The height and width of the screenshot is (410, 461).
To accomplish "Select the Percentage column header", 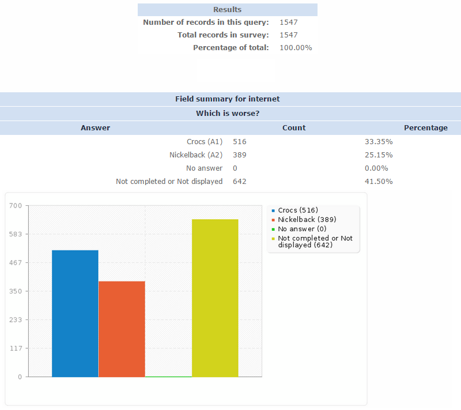I will pyautogui.click(x=426, y=127).
